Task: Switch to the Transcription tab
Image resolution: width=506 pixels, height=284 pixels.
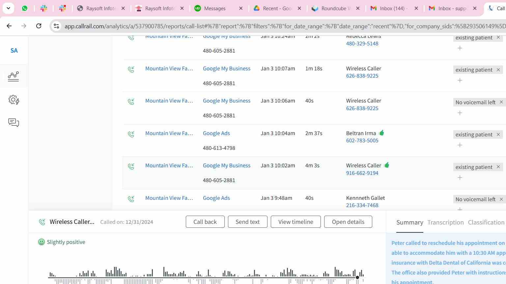Action: coord(445,223)
